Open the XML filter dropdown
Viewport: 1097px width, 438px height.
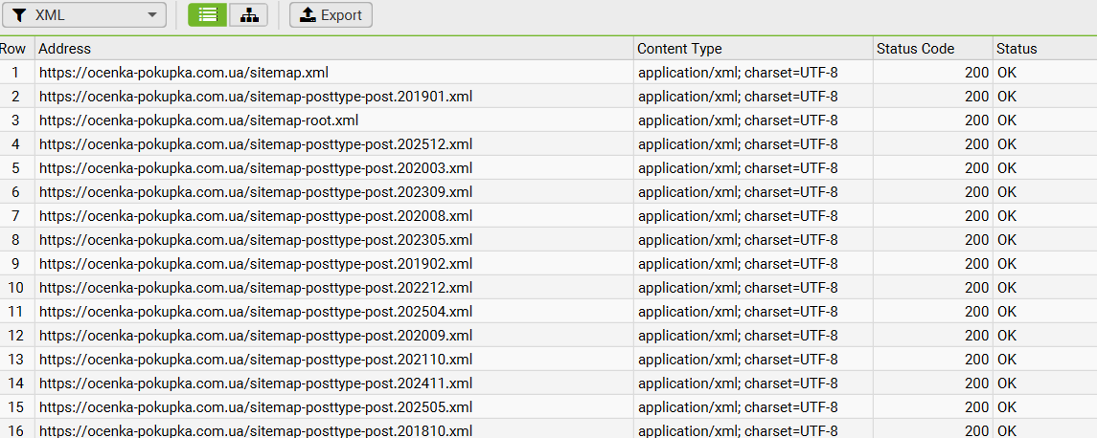pyautogui.click(x=84, y=15)
